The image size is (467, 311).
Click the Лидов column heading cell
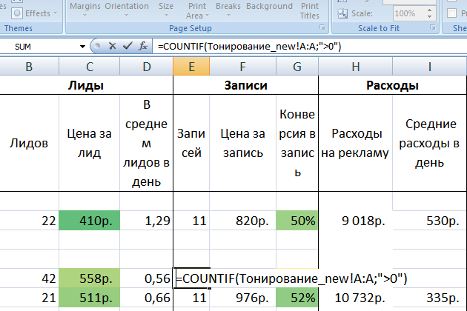(x=29, y=143)
